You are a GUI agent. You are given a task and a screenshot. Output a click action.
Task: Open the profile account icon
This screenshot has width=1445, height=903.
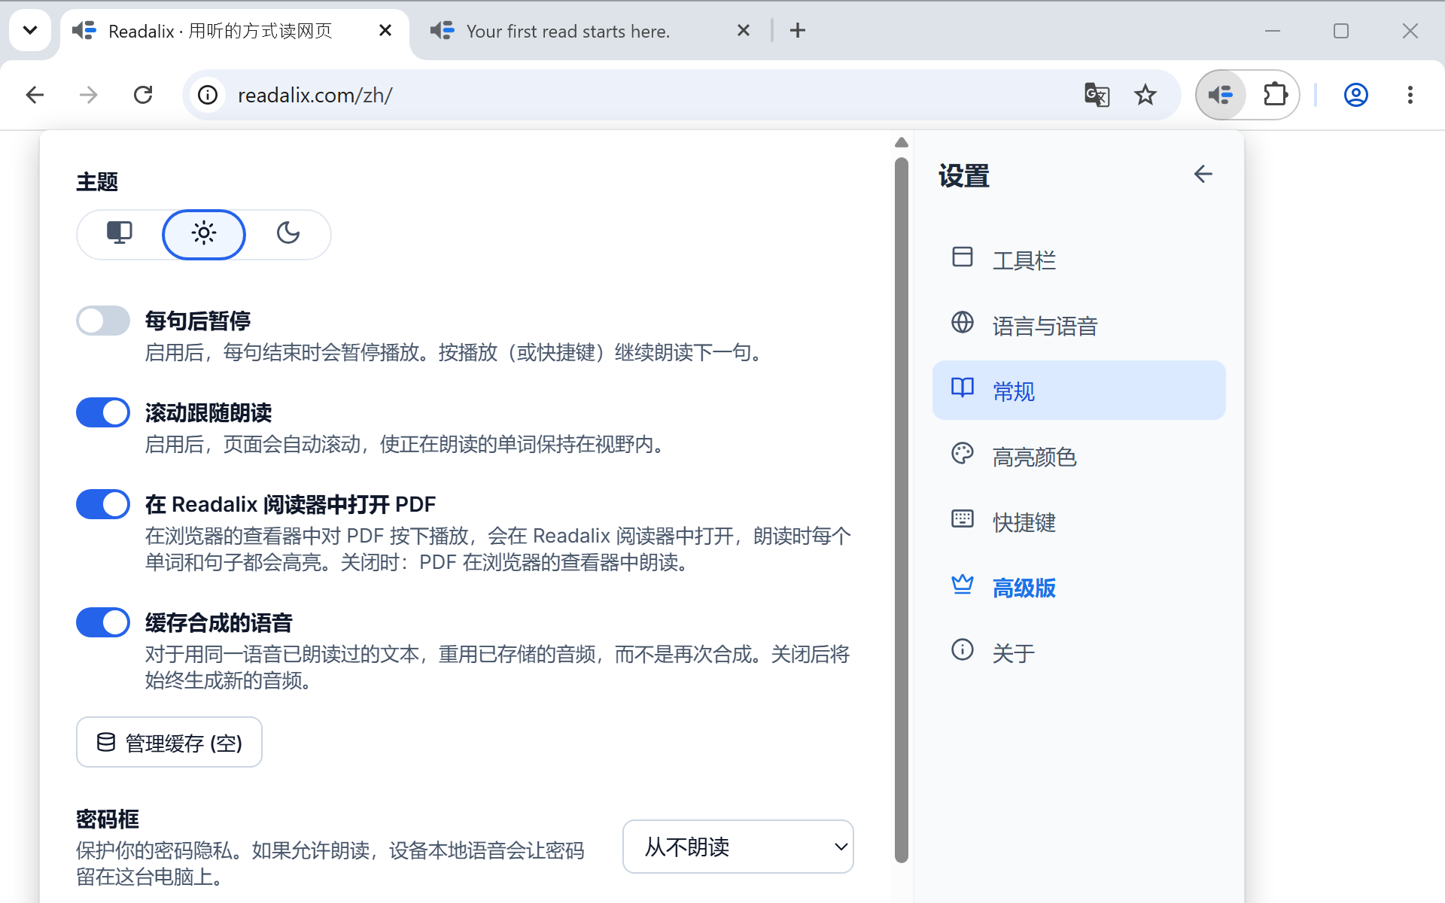[x=1355, y=95]
